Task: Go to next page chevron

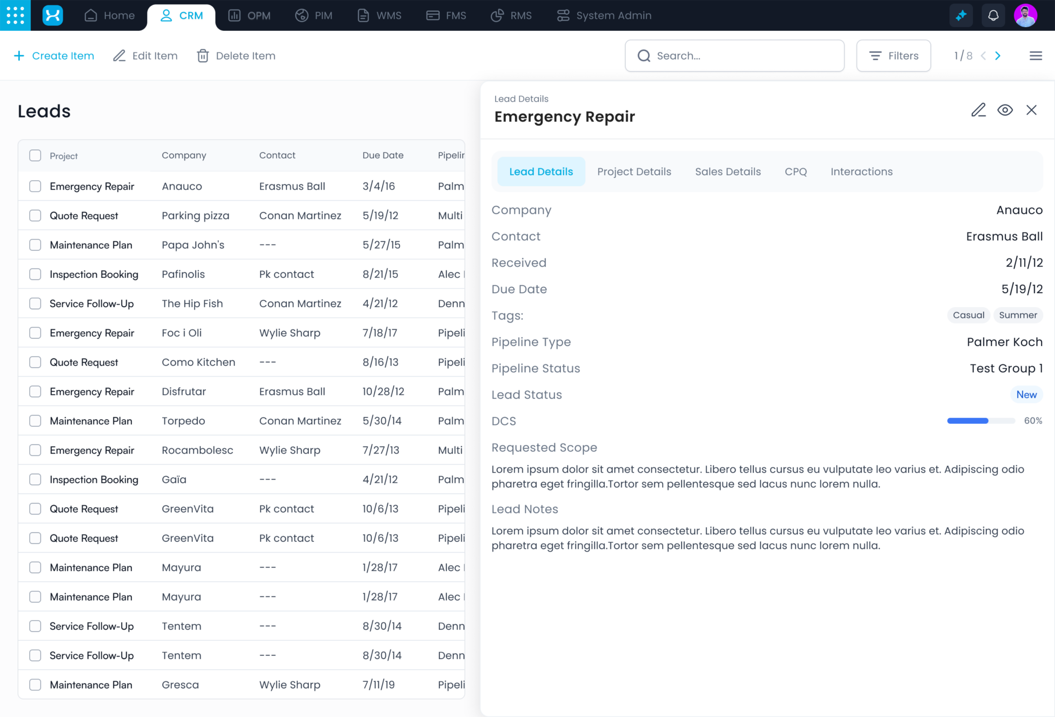Action: point(998,56)
